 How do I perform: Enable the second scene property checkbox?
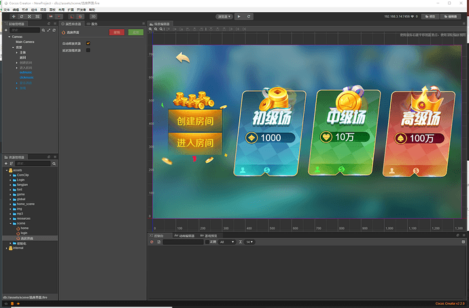point(88,50)
